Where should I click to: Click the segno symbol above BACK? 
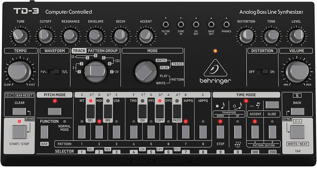297,95
